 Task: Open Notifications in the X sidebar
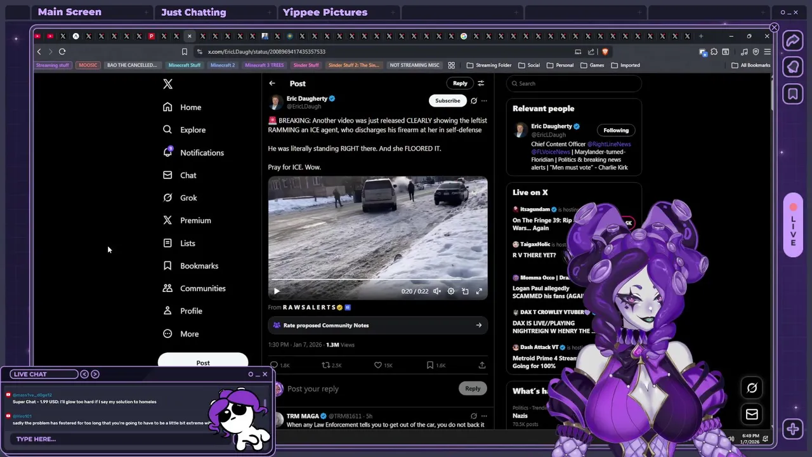click(x=193, y=152)
